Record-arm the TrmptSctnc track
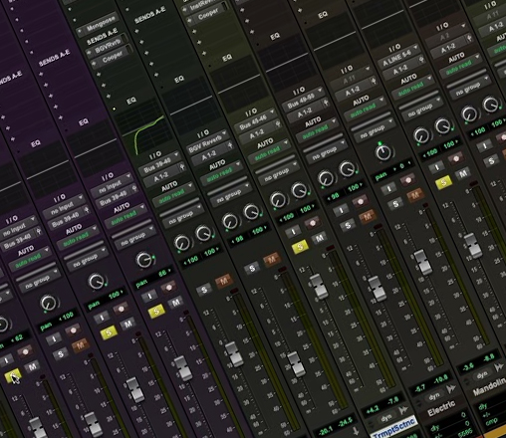This screenshot has width=506, height=438. coord(361,202)
